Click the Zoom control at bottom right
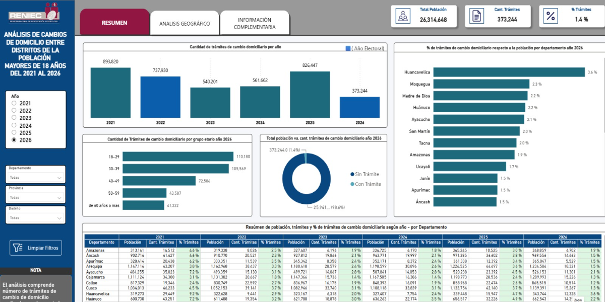The width and height of the screenshot is (605, 302). [x=577, y=299]
